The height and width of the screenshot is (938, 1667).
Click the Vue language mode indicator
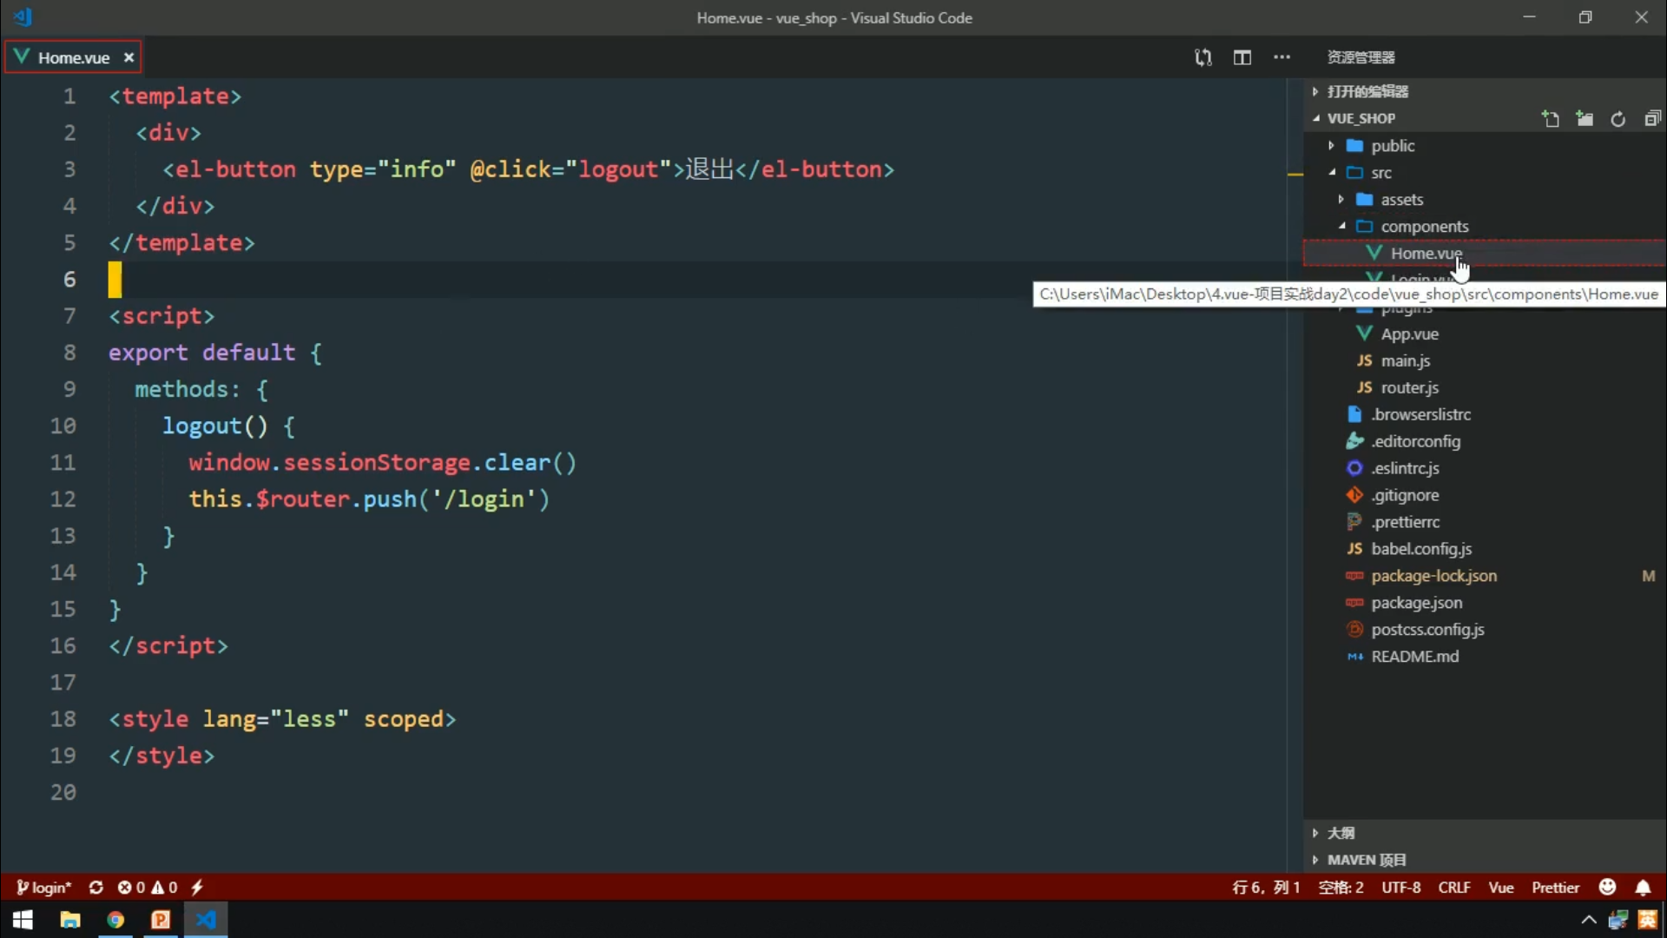click(1501, 887)
